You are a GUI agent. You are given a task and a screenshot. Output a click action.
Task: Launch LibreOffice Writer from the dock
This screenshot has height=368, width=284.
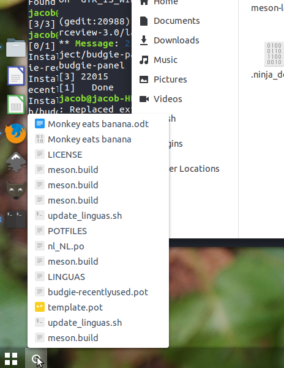pyautogui.click(x=16, y=76)
